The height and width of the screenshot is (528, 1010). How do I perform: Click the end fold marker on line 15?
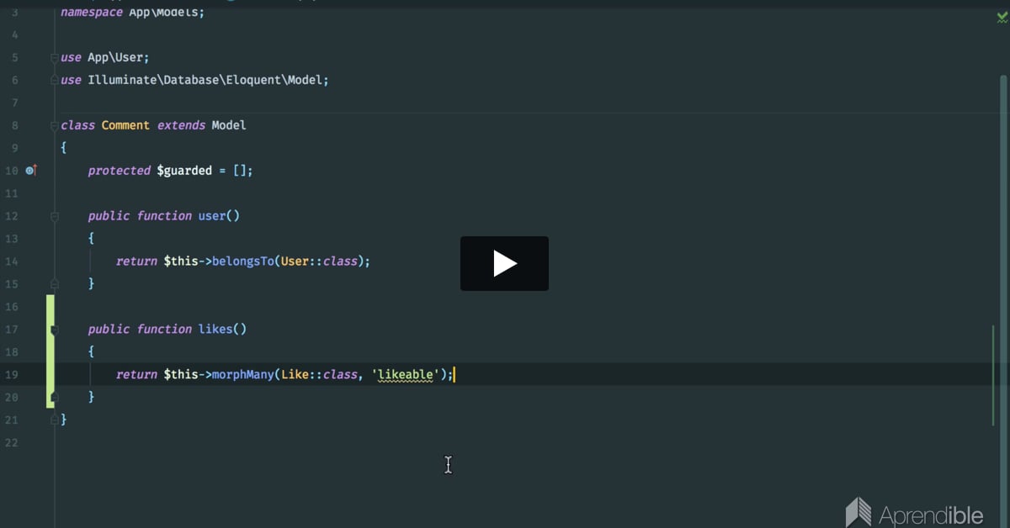(55, 284)
